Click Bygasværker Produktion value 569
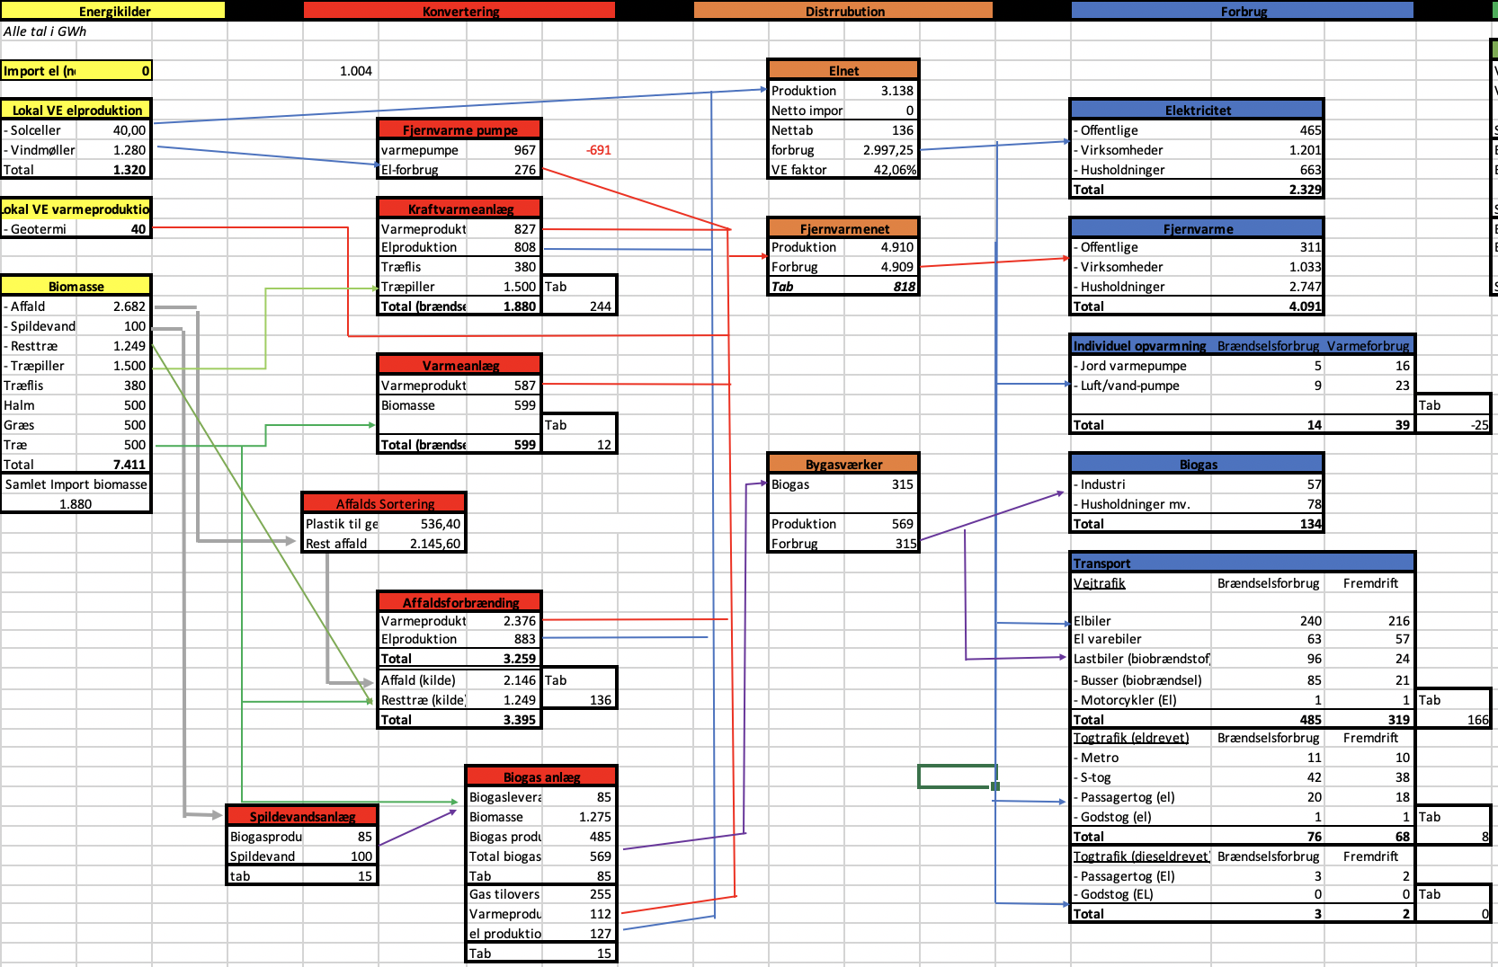This screenshot has width=1498, height=967. [902, 524]
